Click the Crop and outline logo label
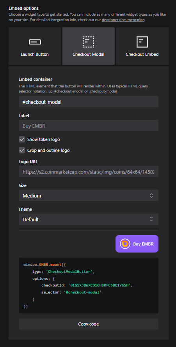The height and width of the screenshot is (347, 176). (x=48, y=151)
